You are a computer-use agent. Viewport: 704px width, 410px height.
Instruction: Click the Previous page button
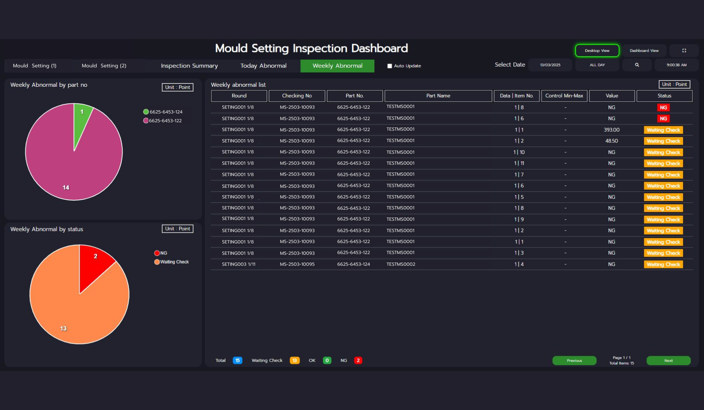click(574, 361)
